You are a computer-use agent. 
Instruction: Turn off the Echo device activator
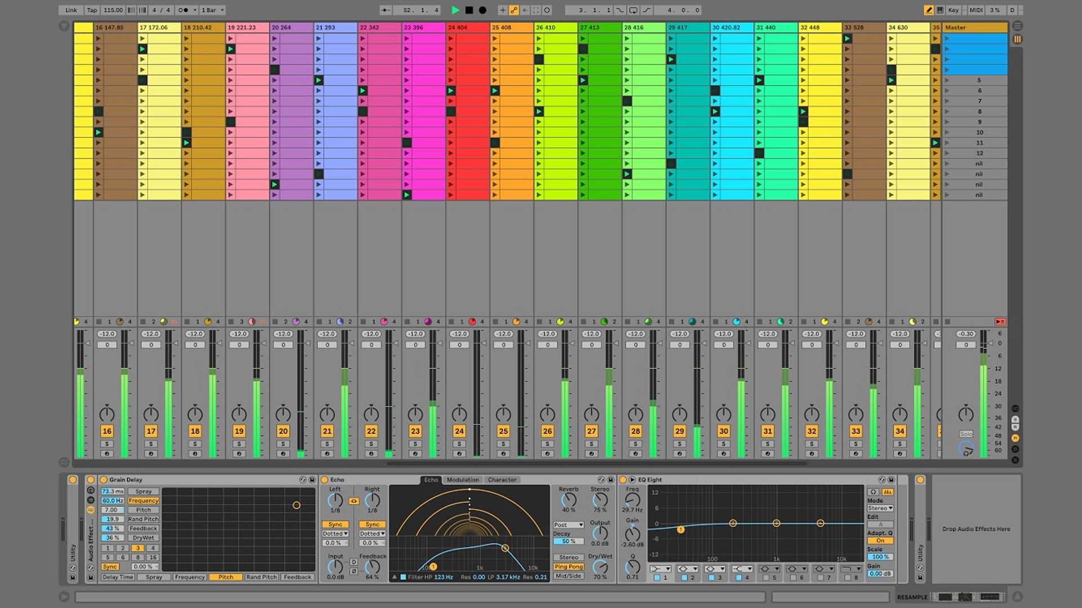[x=325, y=480]
